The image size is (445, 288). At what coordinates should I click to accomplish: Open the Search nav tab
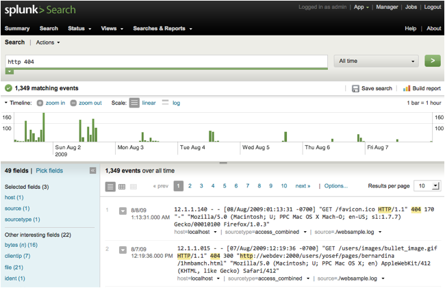[x=49, y=28]
